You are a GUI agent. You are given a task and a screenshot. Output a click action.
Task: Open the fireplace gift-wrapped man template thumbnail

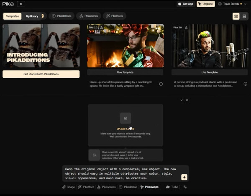tap(125, 46)
